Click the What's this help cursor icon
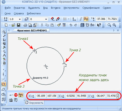 point(99,25)
